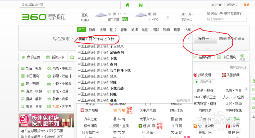Click the 新闻·视频 category icon
Viewport: 255px width, 138px height.
(23, 69)
